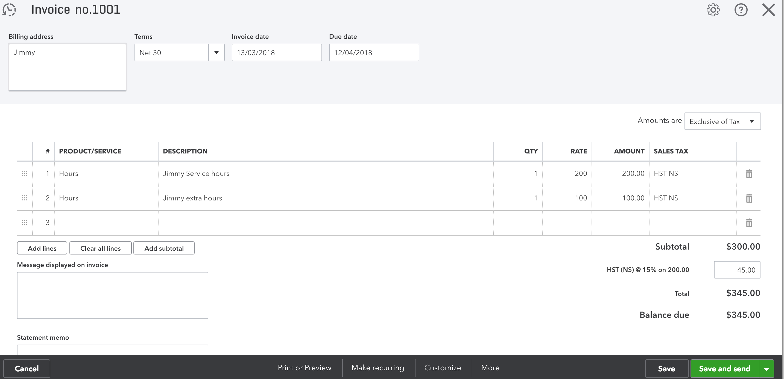The image size is (784, 379).
Task: Expand the Terms Net 30 dropdown
Action: point(217,53)
